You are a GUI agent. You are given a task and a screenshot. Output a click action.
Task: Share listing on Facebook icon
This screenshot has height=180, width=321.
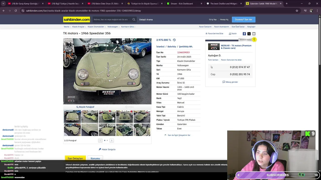(244, 34)
